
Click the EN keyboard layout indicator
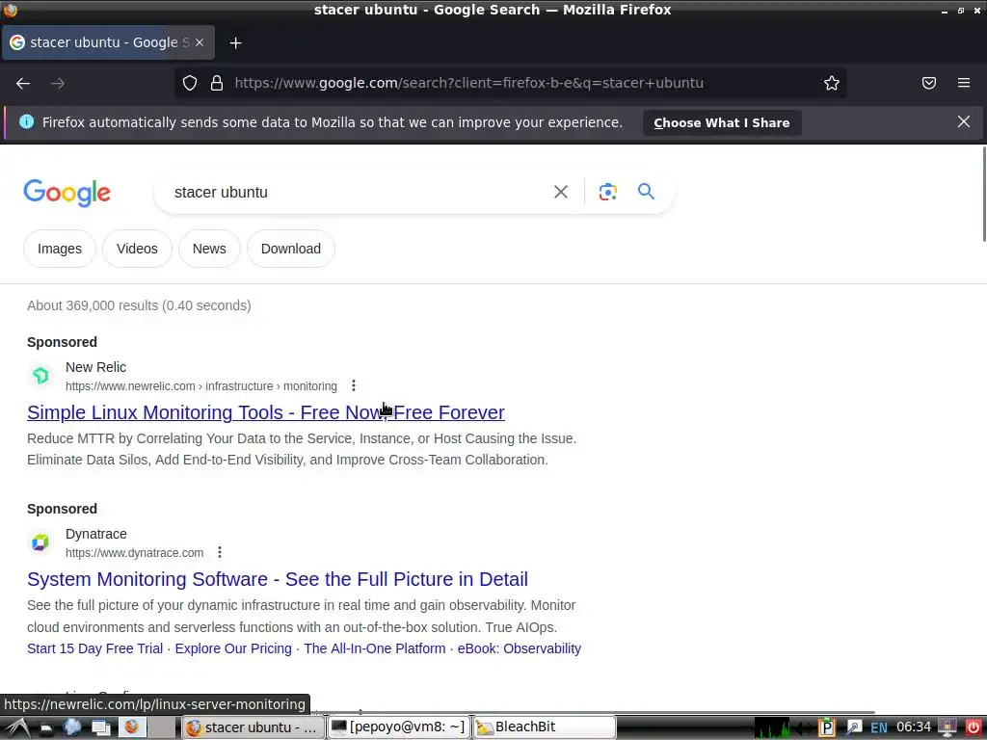tap(879, 728)
